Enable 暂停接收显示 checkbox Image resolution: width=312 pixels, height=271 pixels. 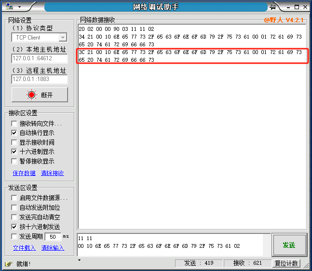tap(14, 161)
